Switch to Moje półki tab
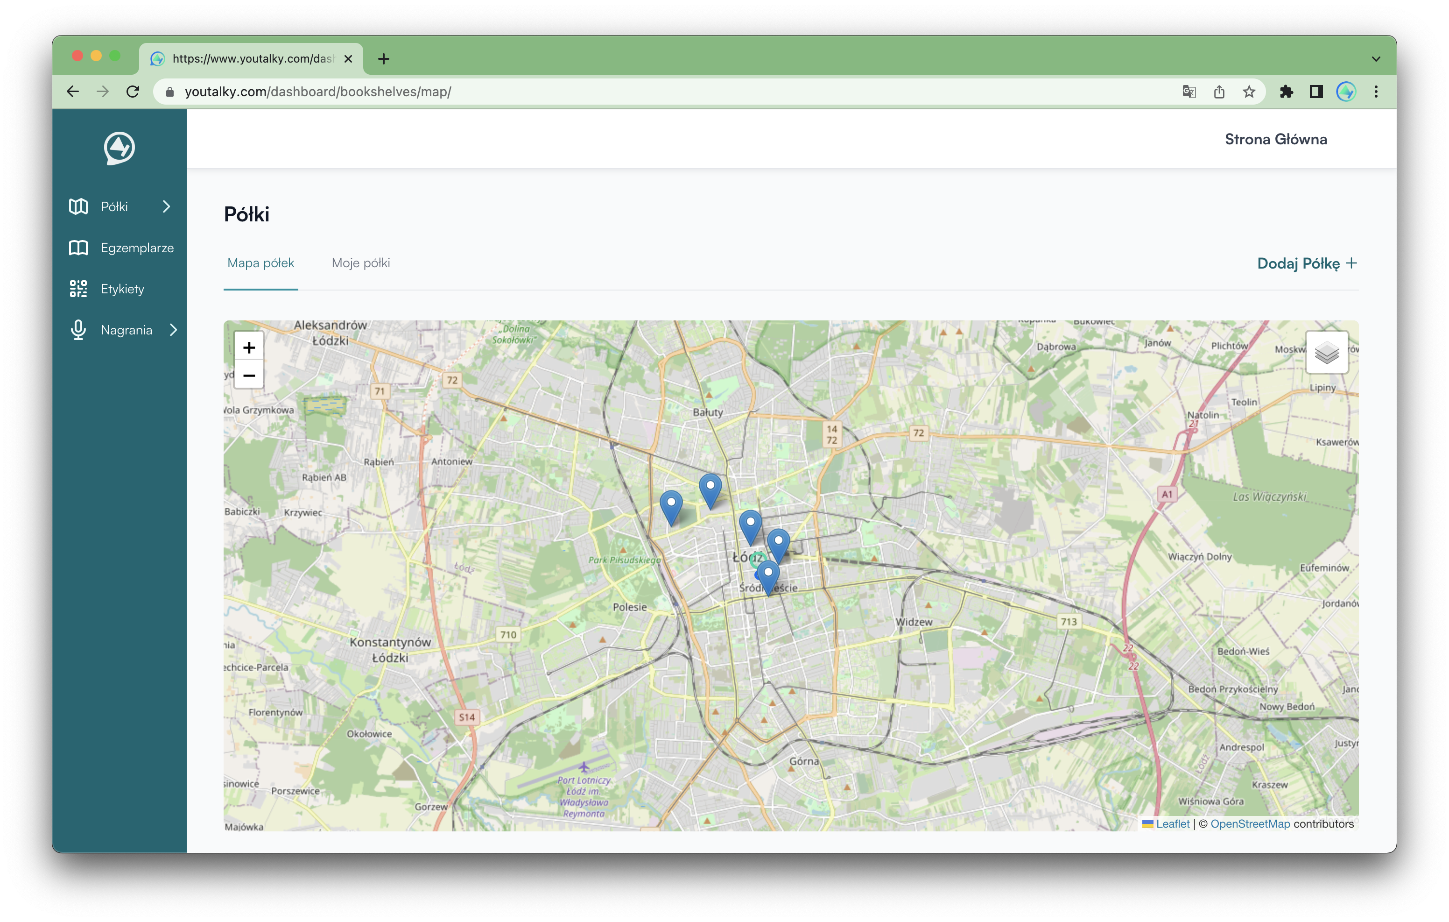The height and width of the screenshot is (922, 1449). (360, 263)
